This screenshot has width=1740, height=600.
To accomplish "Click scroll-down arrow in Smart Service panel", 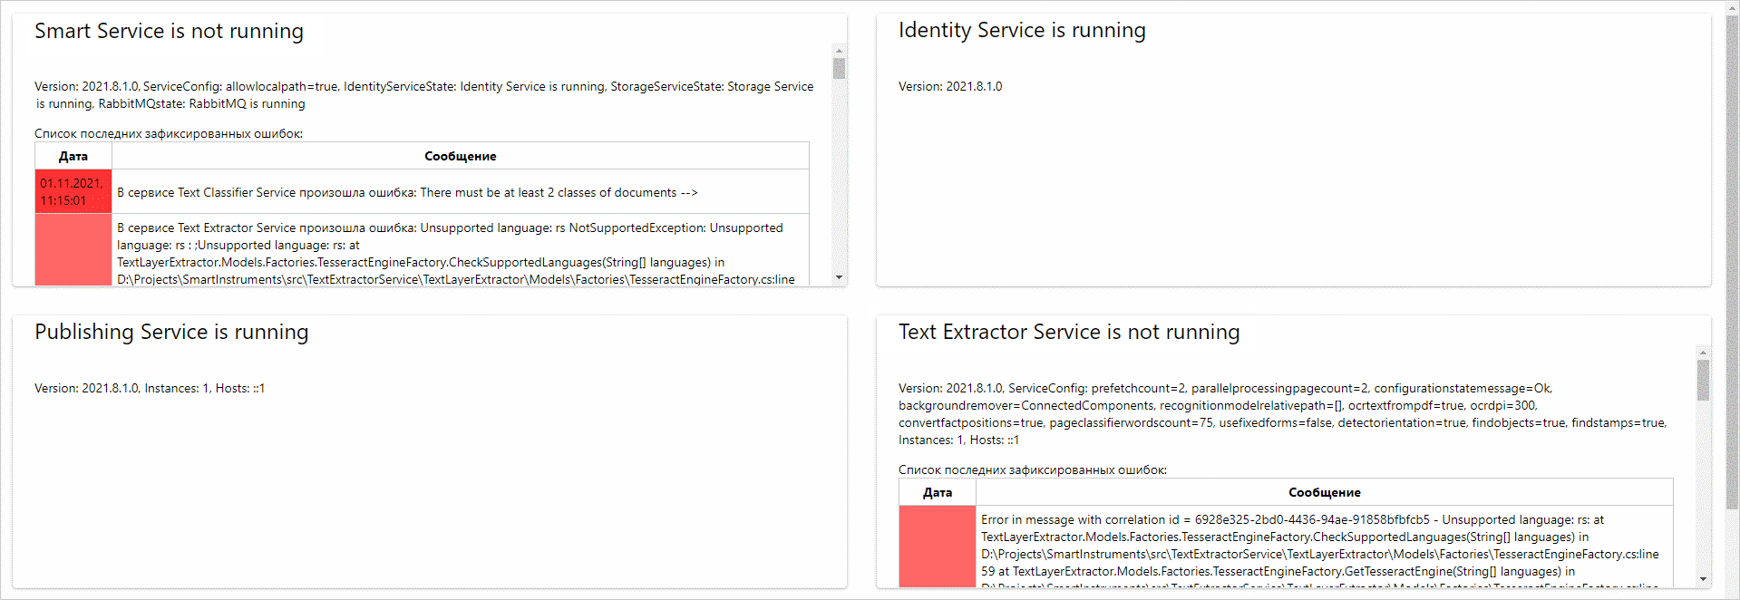I will 839,277.
